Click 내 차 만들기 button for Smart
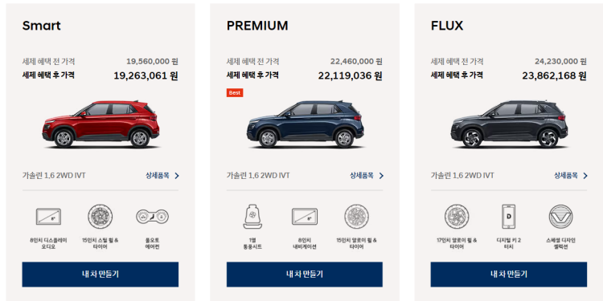The image size is (603, 301). click(100, 275)
